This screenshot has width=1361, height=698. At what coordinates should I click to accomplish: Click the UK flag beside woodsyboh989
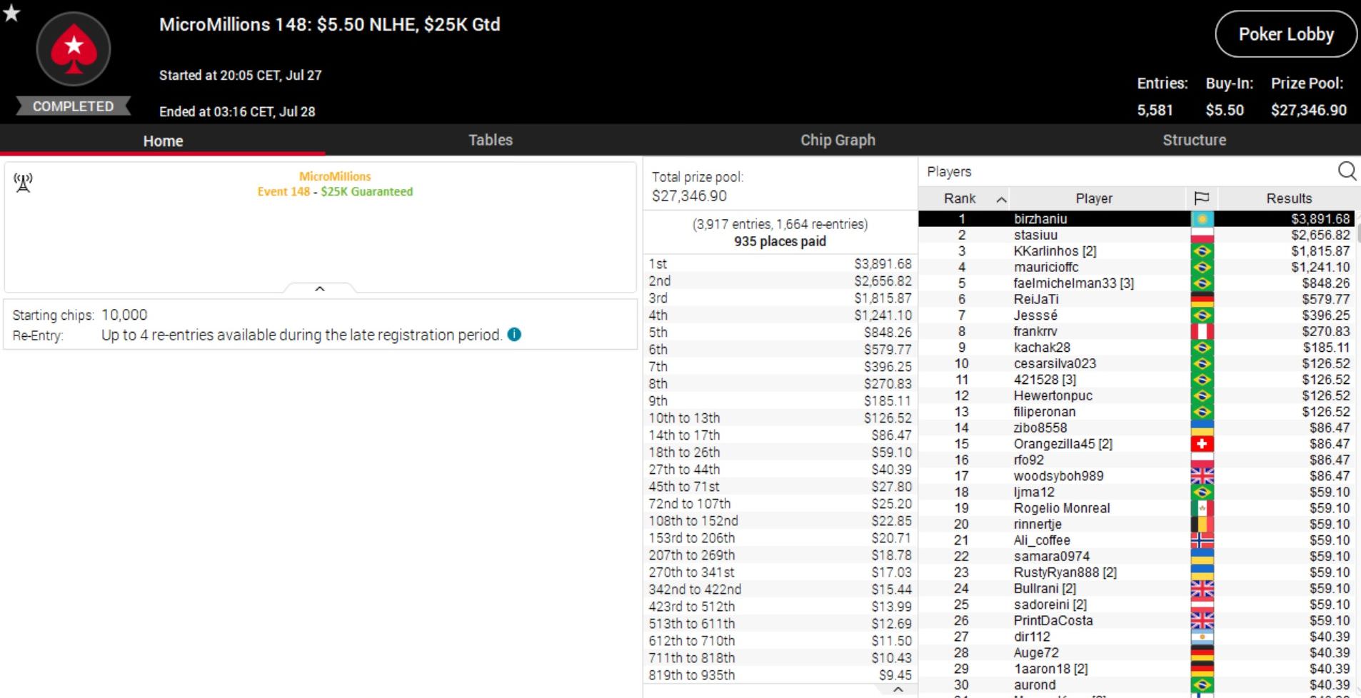point(1202,476)
